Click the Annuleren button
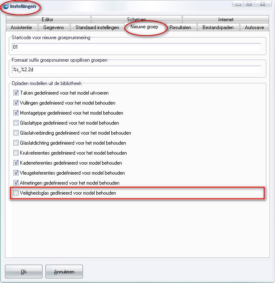The image size is (275, 283). click(x=64, y=271)
